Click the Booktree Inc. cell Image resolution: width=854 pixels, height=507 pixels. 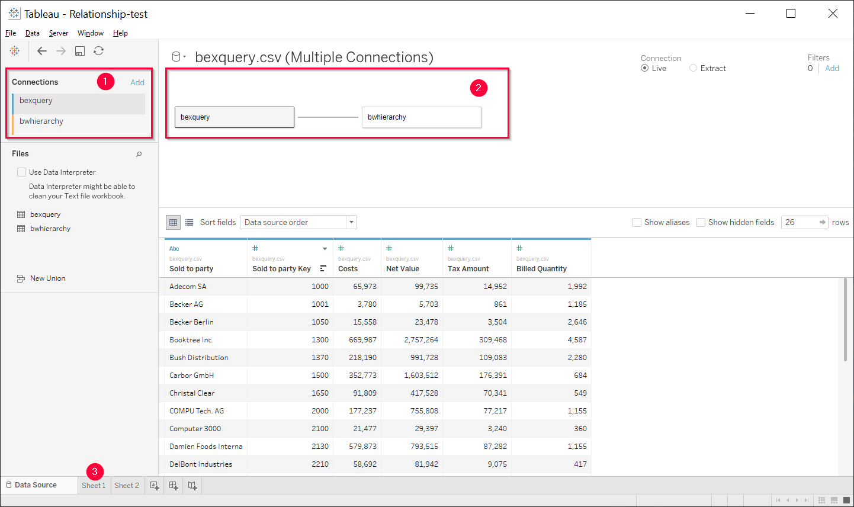(x=206, y=340)
